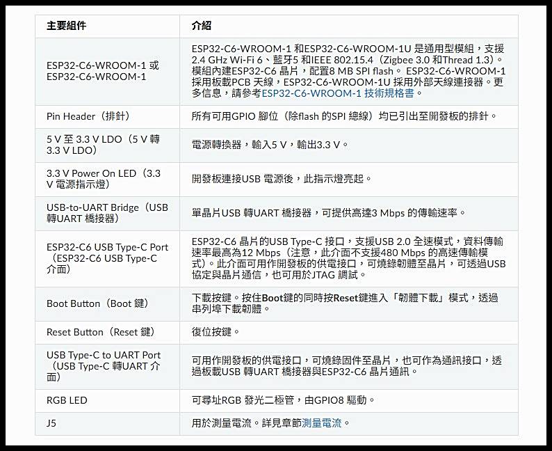The width and height of the screenshot is (552, 451).
Task: Open the ESP32-C6-WROOM-1 技術規格書 link
Action: tap(338, 93)
